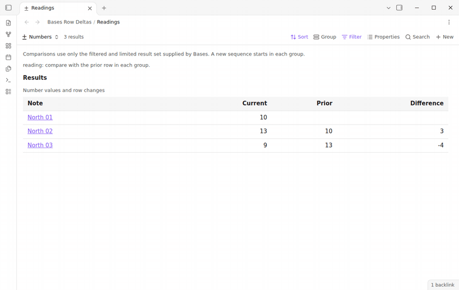Click the Current value 13 for North 02
The height and width of the screenshot is (290, 459).
pyautogui.click(x=263, y=131)
